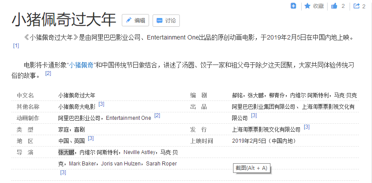Click the name Mark Baker
Viewport: 372px width, 183px height.
(82, 164)
